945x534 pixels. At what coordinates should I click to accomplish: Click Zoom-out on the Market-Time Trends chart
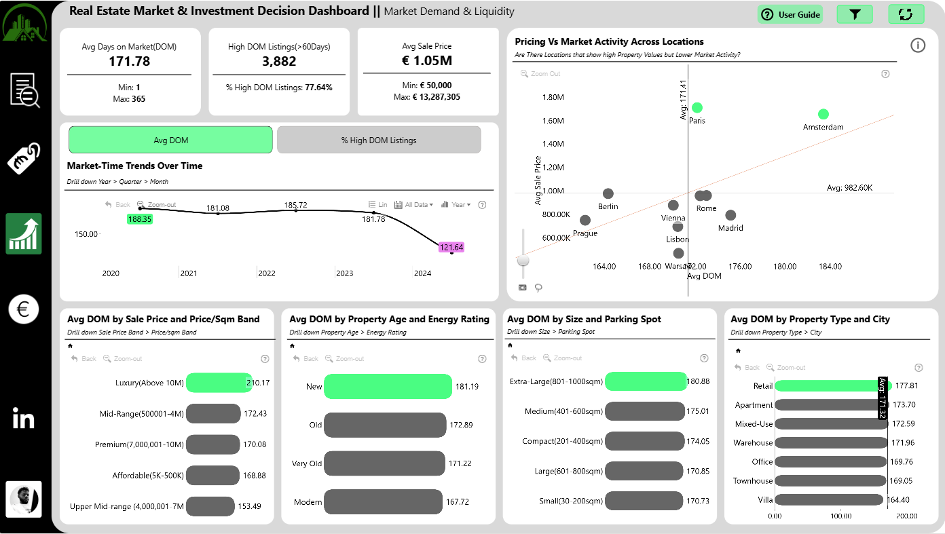pyautogui.click(x=156, y=204)
